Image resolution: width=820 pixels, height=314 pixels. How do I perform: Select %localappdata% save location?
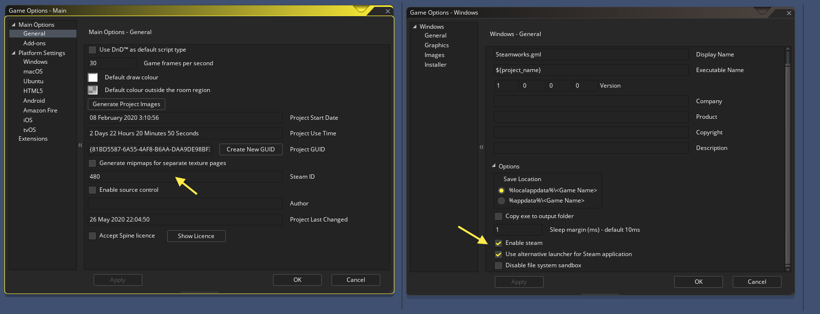(501, 190)
